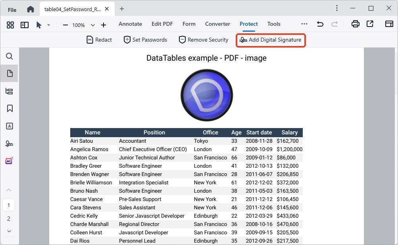Open the three-dot overflow menu
This screenshot has width=398, height=245.
click(x=304, y=24)
